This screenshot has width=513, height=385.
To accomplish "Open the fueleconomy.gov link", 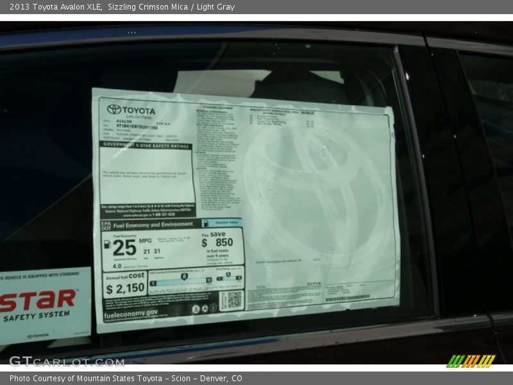I will pyautogui.click(x=131, y=313).
